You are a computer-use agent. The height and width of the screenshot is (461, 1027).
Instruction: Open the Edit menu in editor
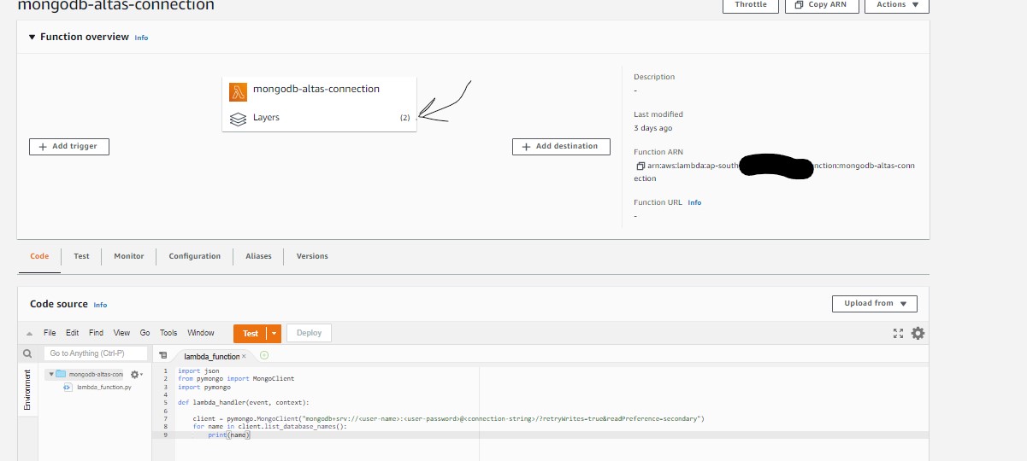coord(73,333)
